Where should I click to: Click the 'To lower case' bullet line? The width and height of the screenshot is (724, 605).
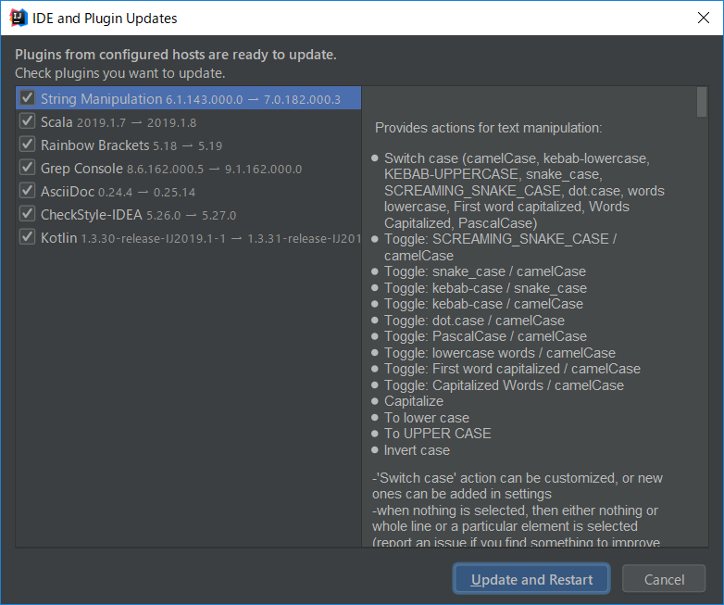[x=426, y=417]
